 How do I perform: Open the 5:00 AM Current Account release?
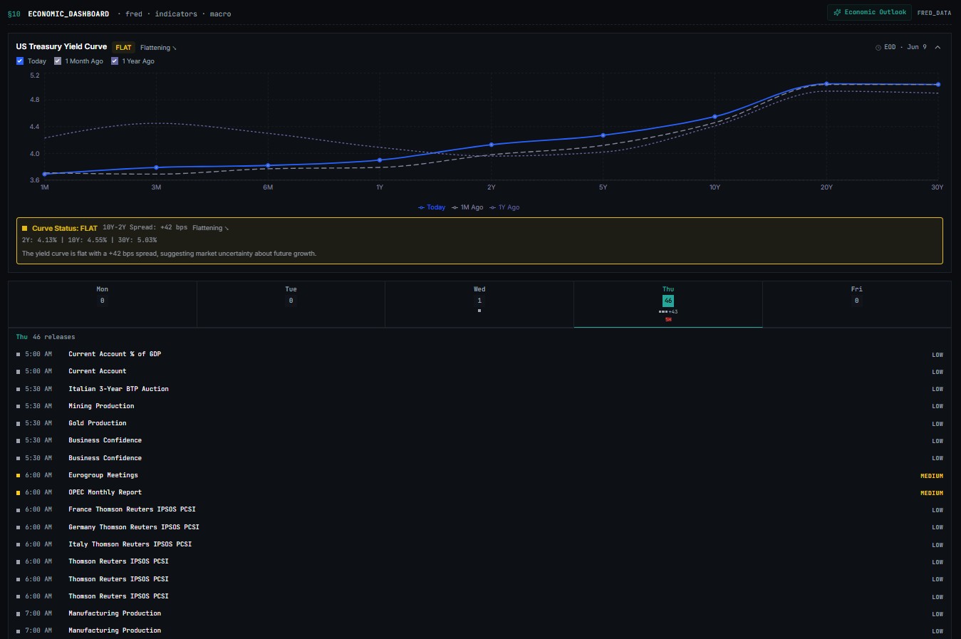[479, 371]
